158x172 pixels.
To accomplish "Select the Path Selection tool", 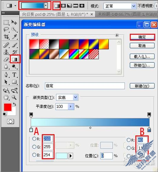I will click(x=6, y=82).
